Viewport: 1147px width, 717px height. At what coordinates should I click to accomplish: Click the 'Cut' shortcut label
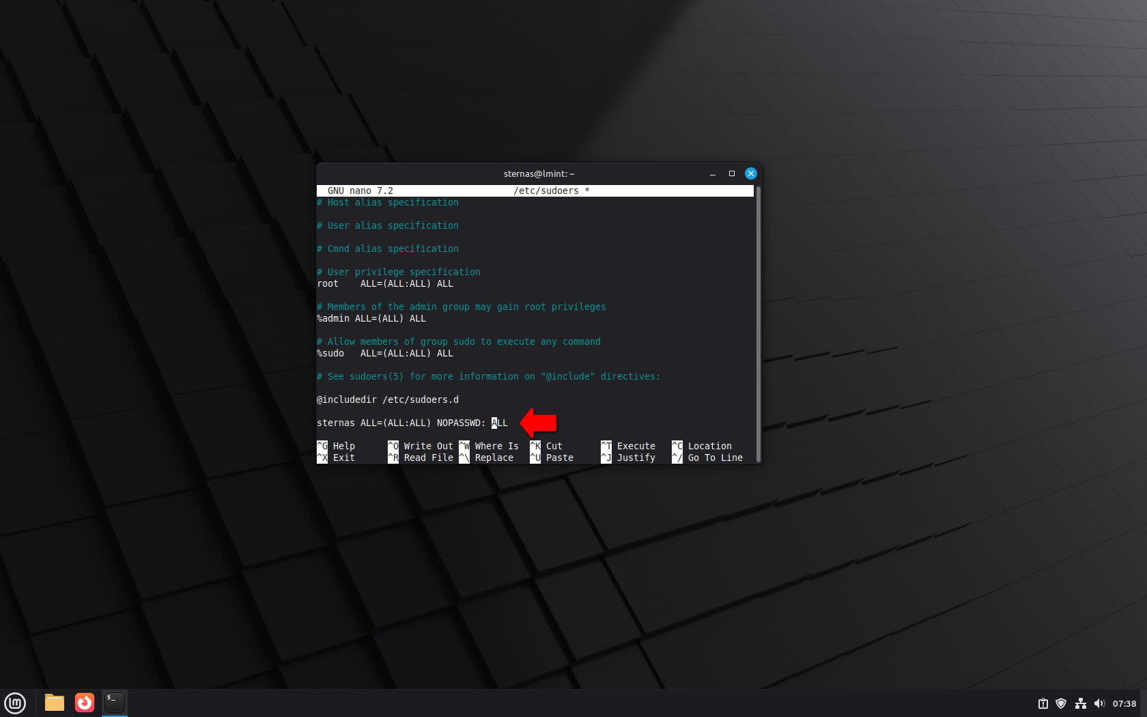pos(554,446)
